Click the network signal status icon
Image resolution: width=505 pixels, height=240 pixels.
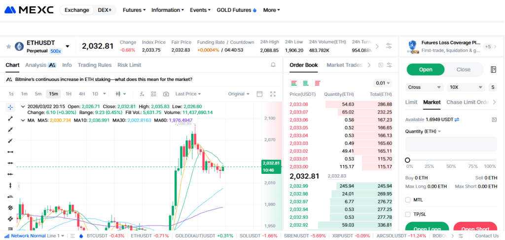click(7, 236)
